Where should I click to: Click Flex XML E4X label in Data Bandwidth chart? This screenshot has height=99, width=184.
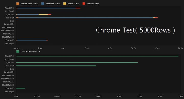pyautogui.click(x=8, y=85)
